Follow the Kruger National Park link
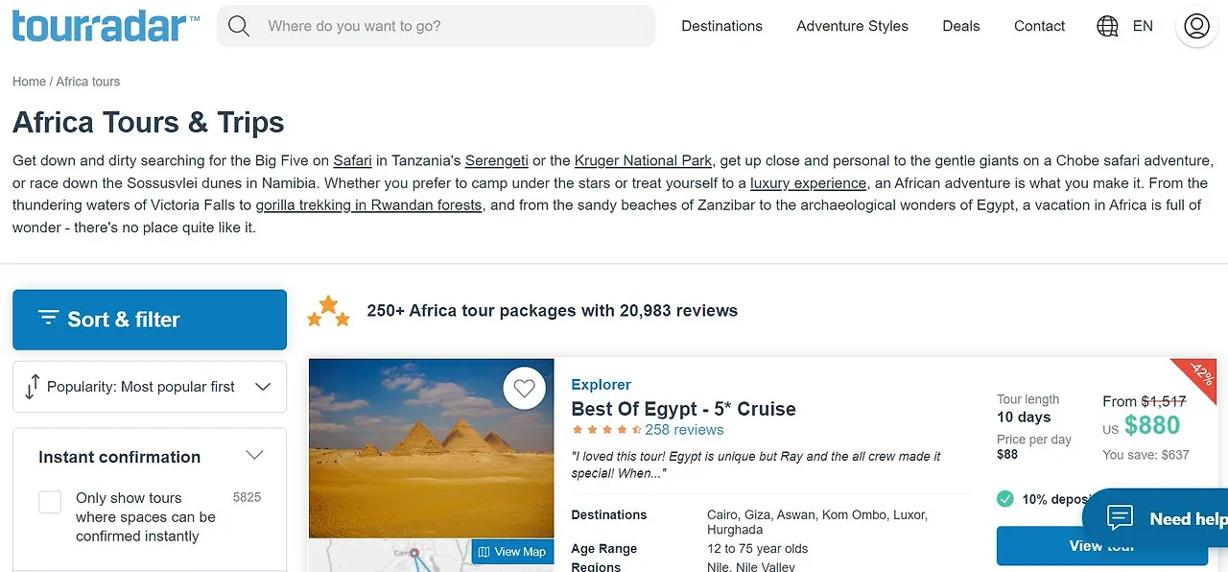 [x=643, y=160]
